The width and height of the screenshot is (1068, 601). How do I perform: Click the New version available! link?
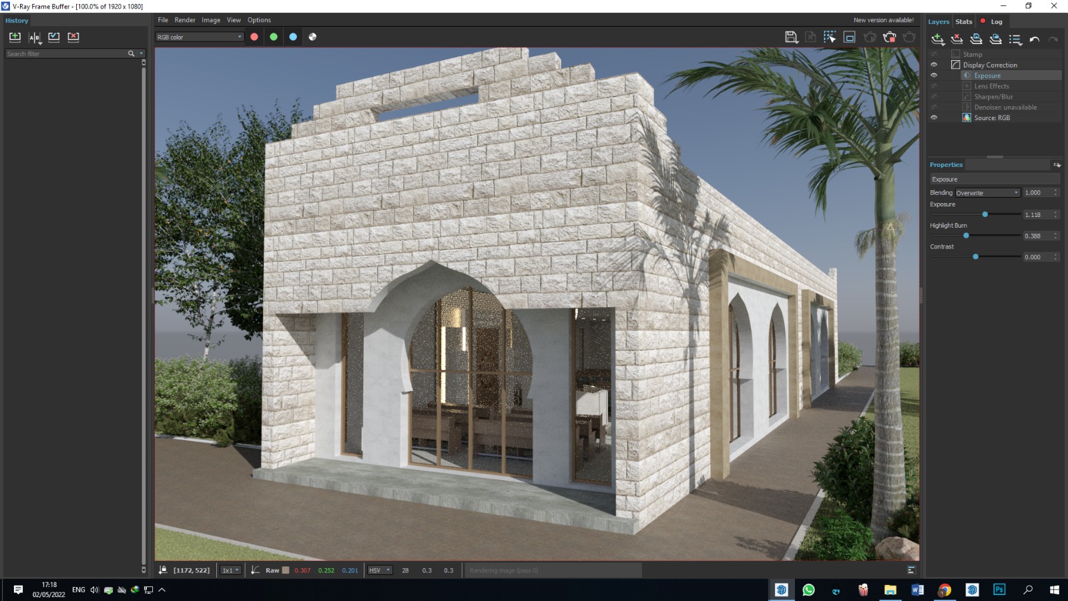click(883, 20)
